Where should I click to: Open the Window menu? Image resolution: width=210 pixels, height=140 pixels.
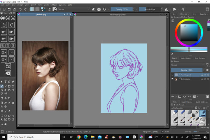[63, 5]
